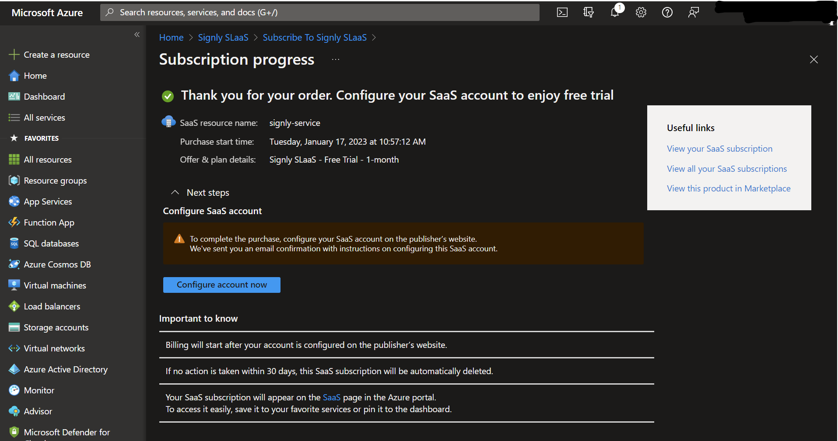
Task: Click Configure account now button
Action: (x=221, y=285)
